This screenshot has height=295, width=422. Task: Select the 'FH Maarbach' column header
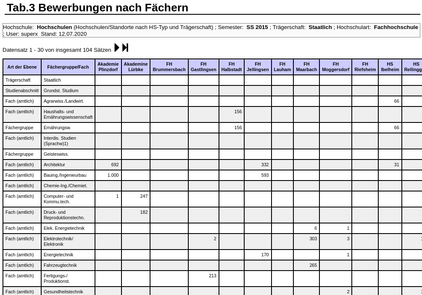pos(306,67)
